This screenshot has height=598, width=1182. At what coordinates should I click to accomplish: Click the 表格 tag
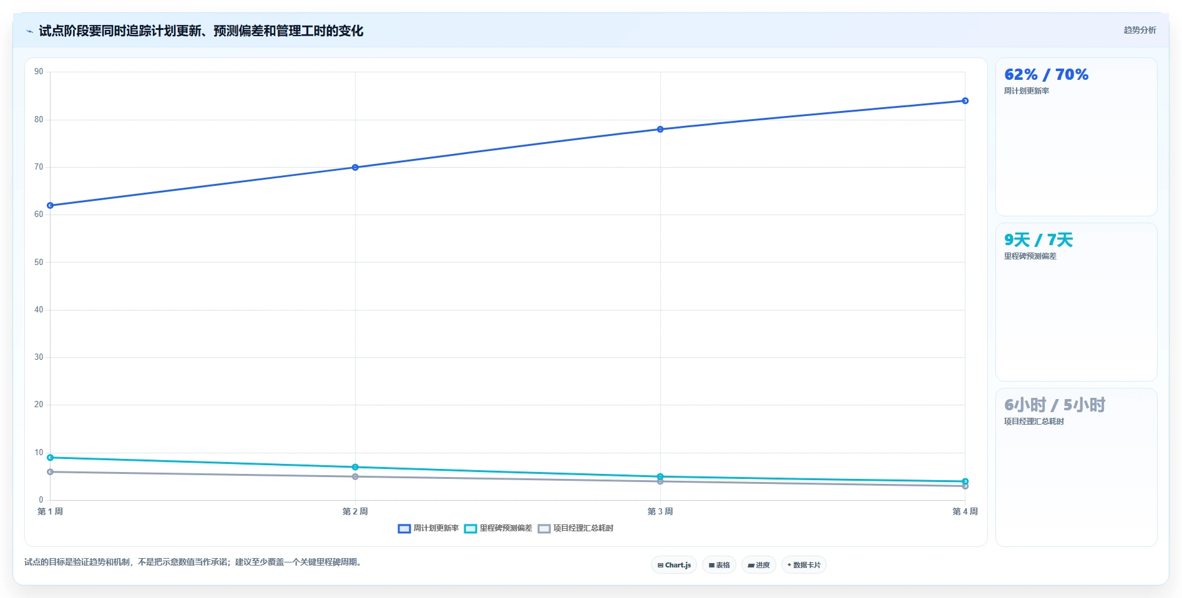[719, 565]
